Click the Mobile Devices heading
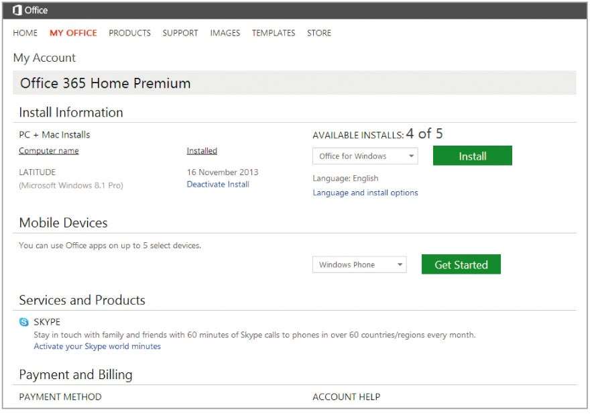 coord(63,223)
